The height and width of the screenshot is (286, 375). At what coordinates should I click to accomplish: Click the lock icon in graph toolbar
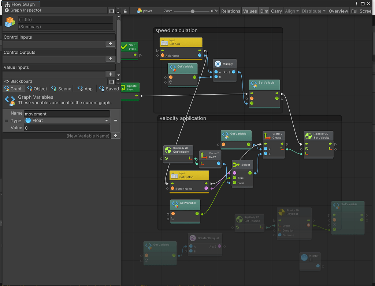click(125, 11)
